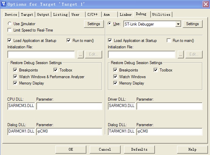Click simulator Edit... button

pyautogui.click(x=93, y=54)
